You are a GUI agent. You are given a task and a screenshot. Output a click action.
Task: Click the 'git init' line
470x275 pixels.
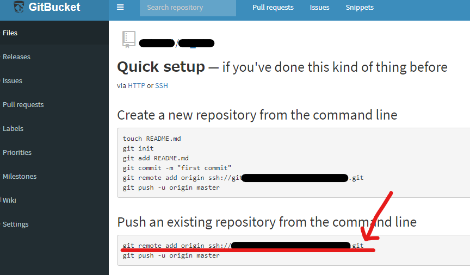[x=138, y=148]
